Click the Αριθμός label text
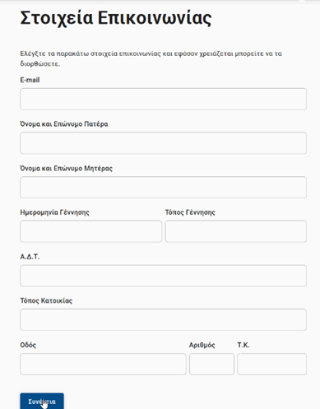The image size is (320, 409). (x=202, y=345)
